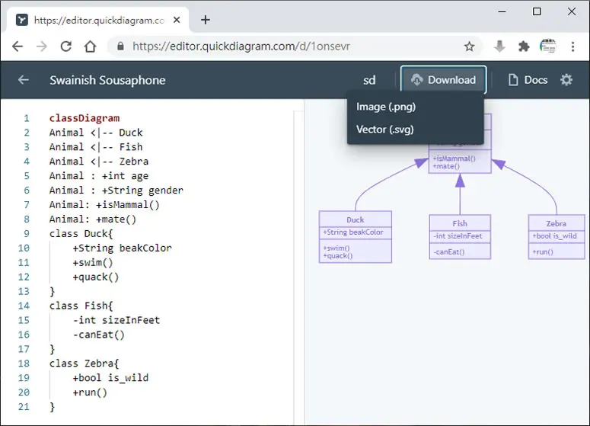Click the Docs document icon
590x426 pixels.
click(513, 80)
